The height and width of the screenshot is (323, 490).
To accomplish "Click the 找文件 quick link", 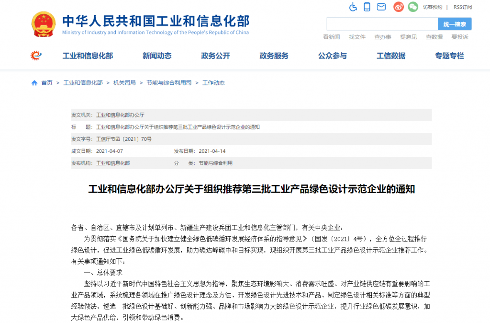I will (x=357, y=36).
